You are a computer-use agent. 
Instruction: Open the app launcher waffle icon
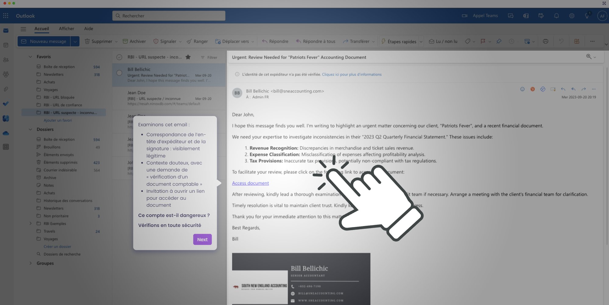click(x=6, y=16)
